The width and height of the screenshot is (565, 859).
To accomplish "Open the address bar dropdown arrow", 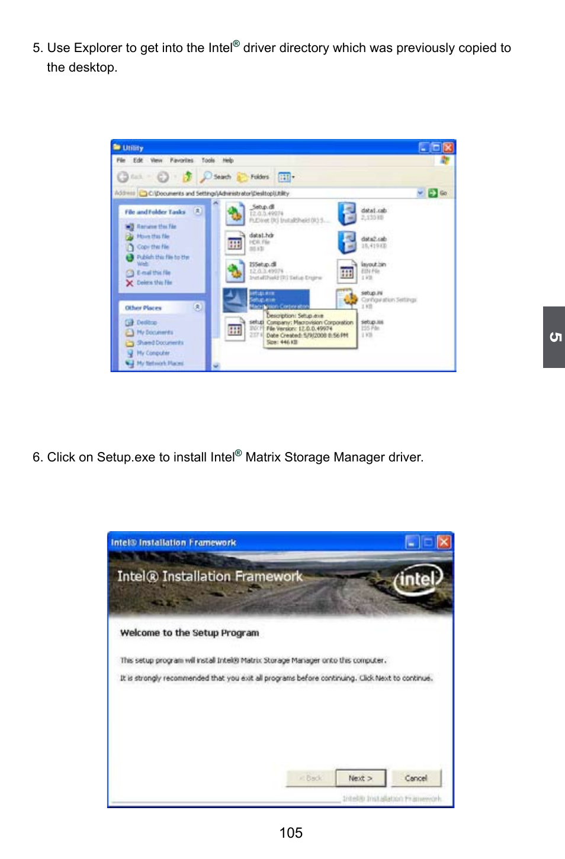I will point(420,193).
